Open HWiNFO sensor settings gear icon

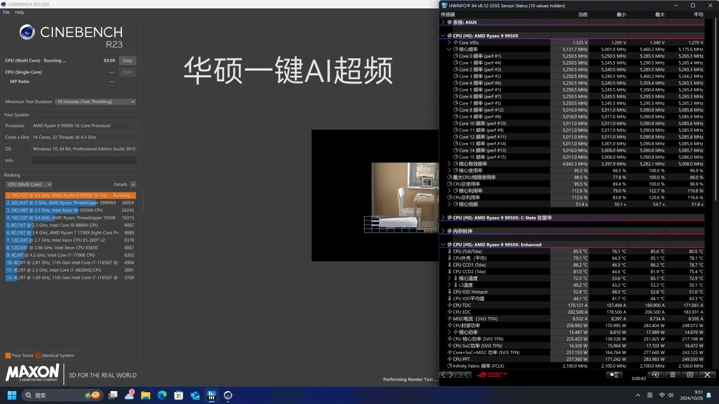[x=690, y=375]
